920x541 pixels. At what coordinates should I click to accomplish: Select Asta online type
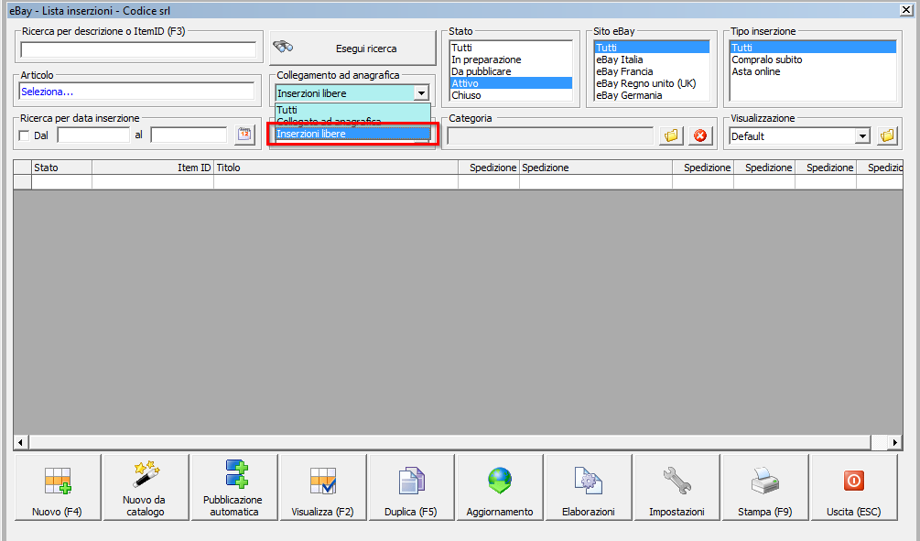click(813, 71)
